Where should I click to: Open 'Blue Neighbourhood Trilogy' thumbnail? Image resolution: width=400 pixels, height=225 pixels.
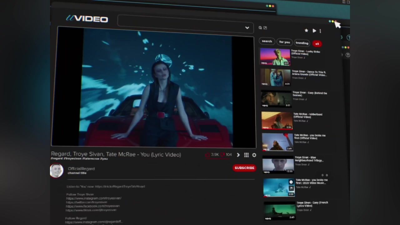tap(278, 165)
